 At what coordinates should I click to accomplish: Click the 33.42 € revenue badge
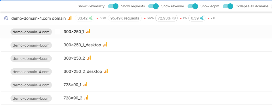pos(85,18)
